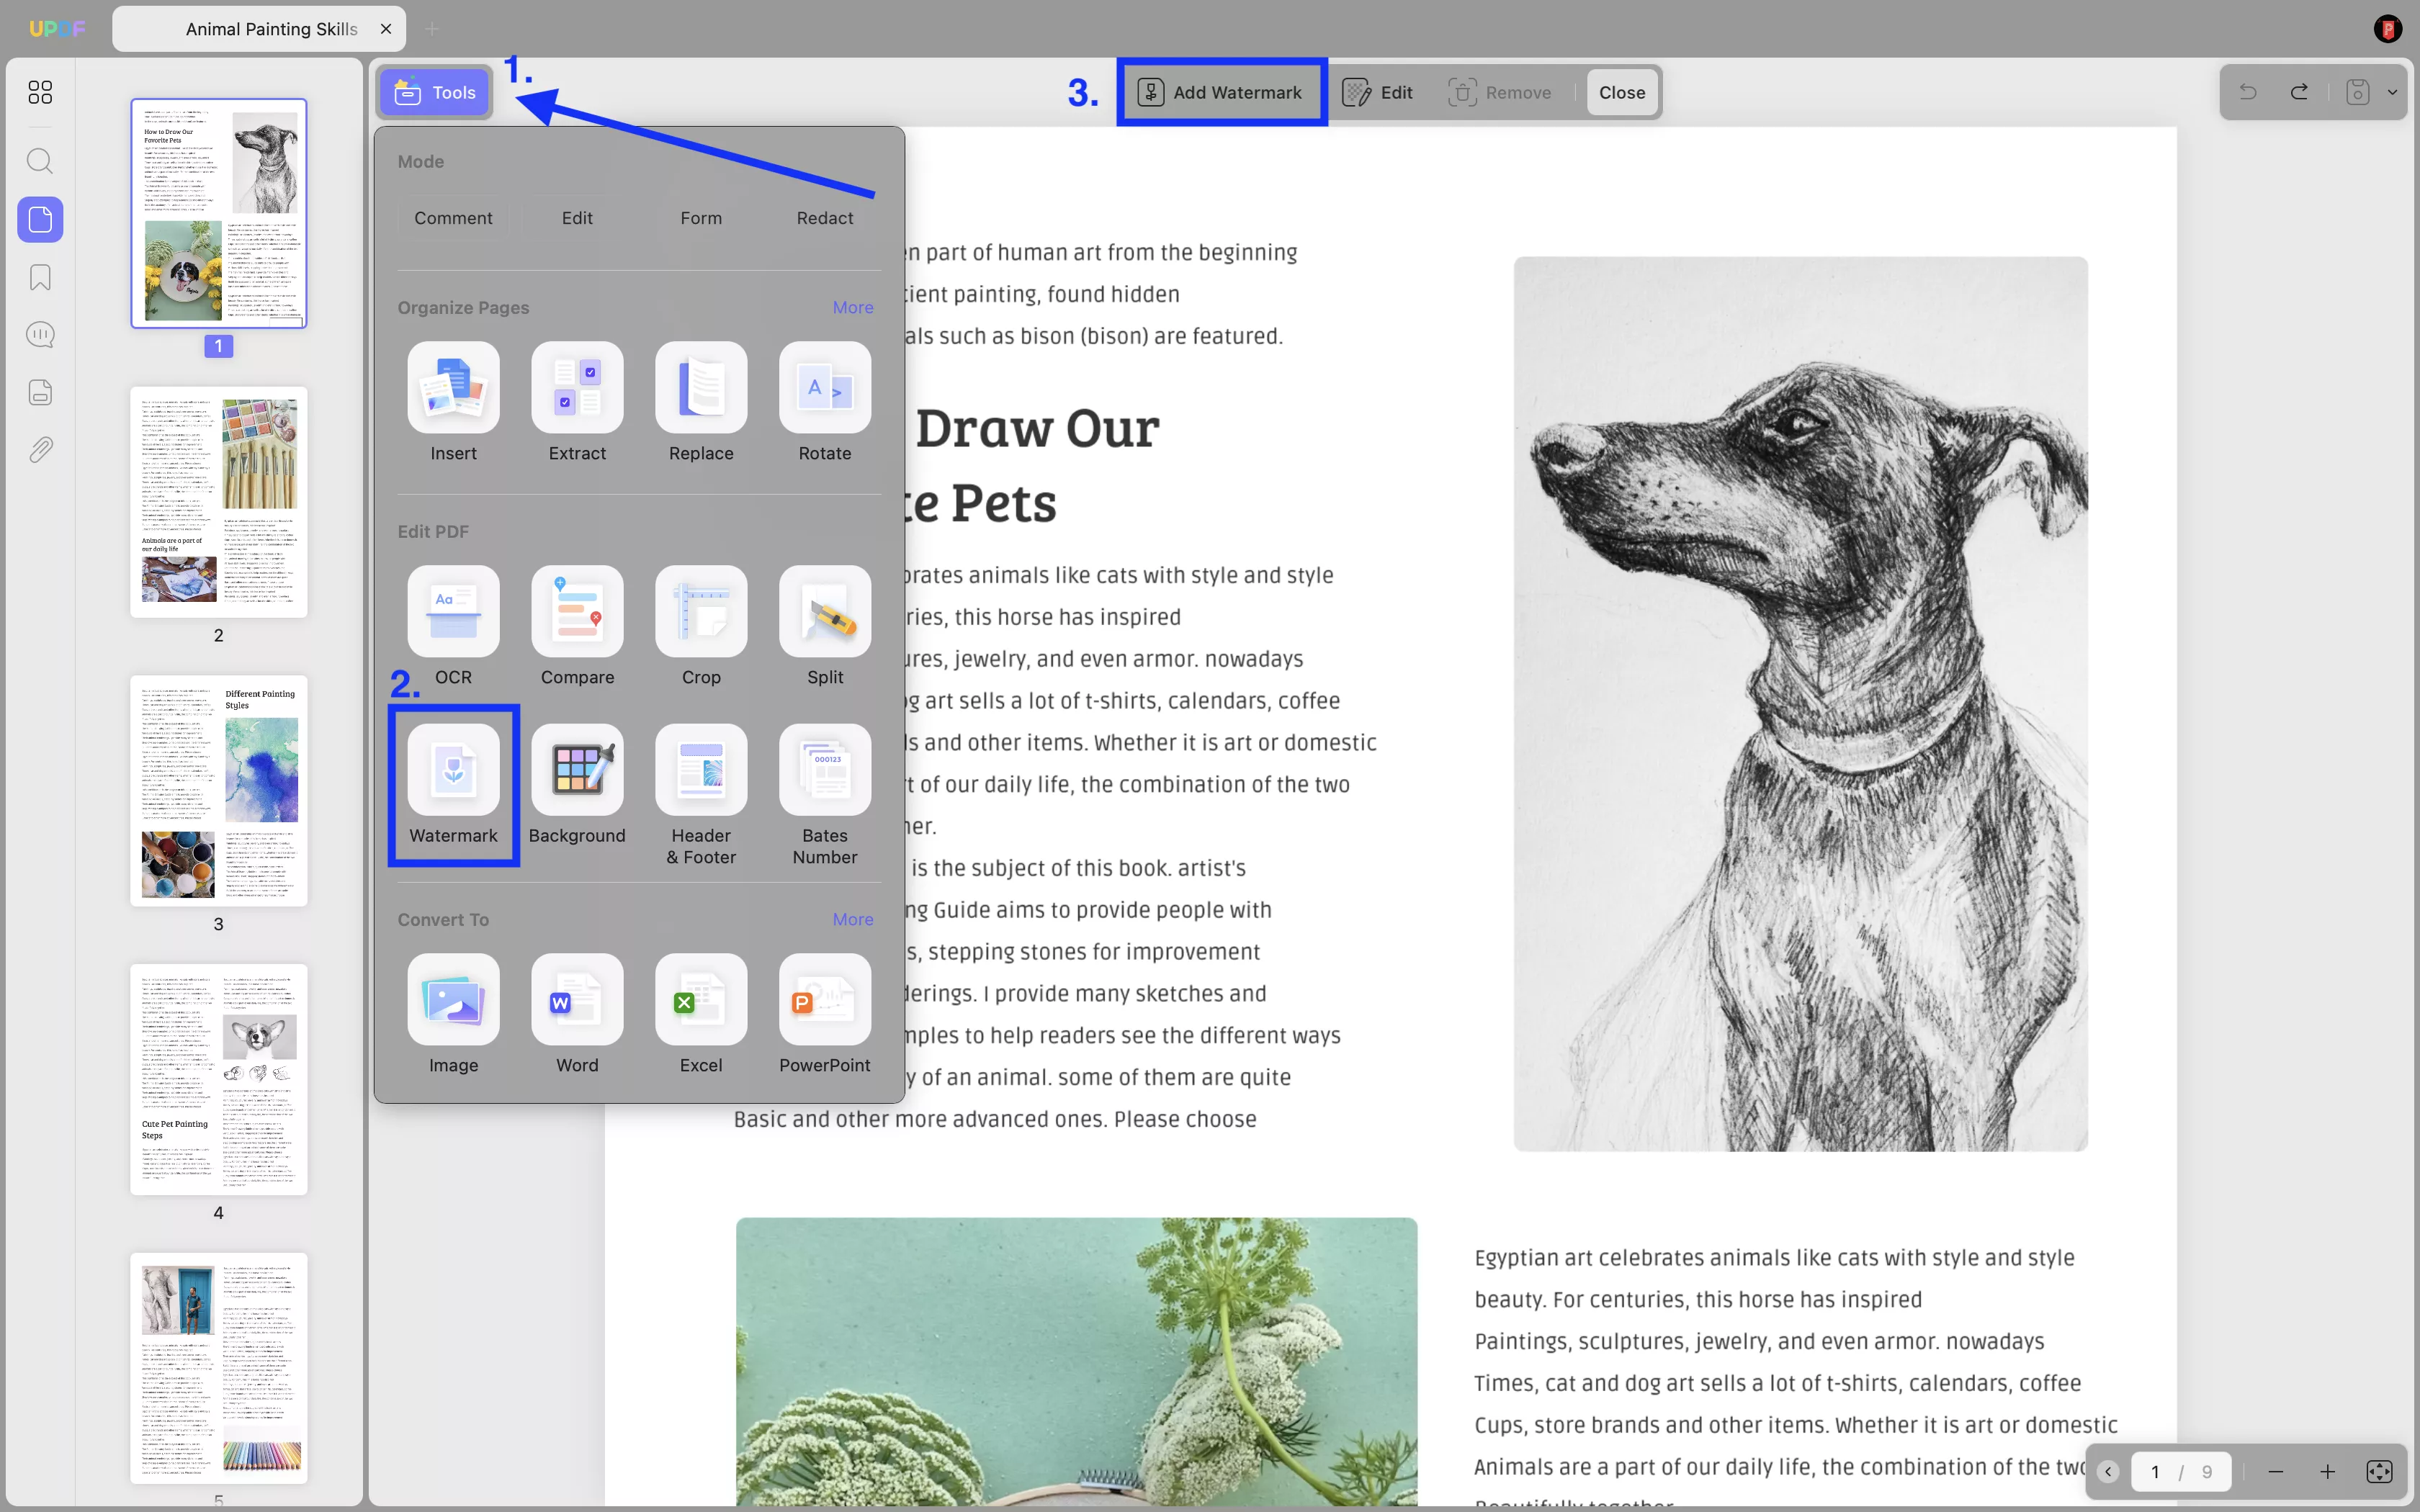
Task: Select page 4 thumbnail
Action: [218, 1080]
